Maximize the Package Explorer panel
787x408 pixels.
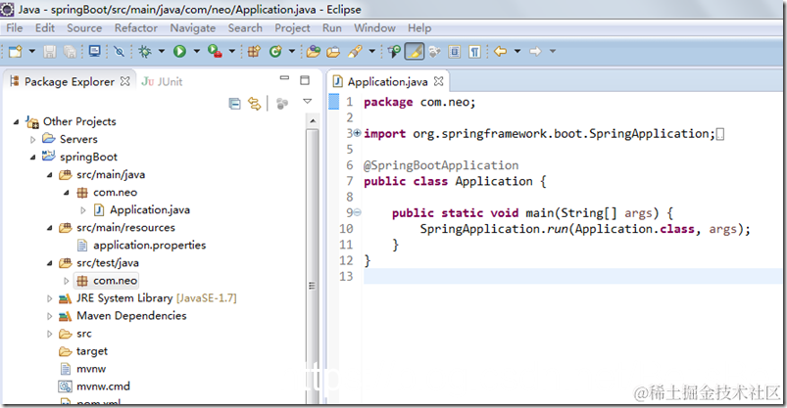[305, 80]
